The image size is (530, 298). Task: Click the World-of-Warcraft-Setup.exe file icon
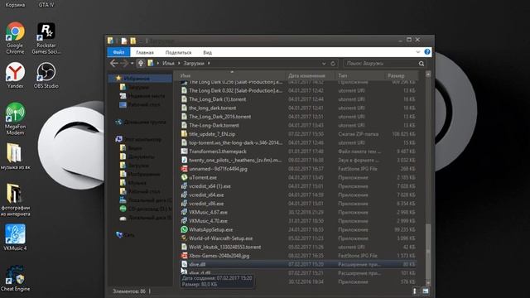tap(184, 238)
